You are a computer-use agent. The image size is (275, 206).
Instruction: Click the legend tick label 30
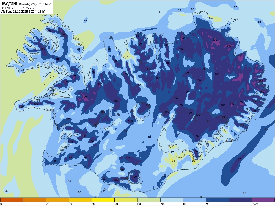[x=70, y=204]
